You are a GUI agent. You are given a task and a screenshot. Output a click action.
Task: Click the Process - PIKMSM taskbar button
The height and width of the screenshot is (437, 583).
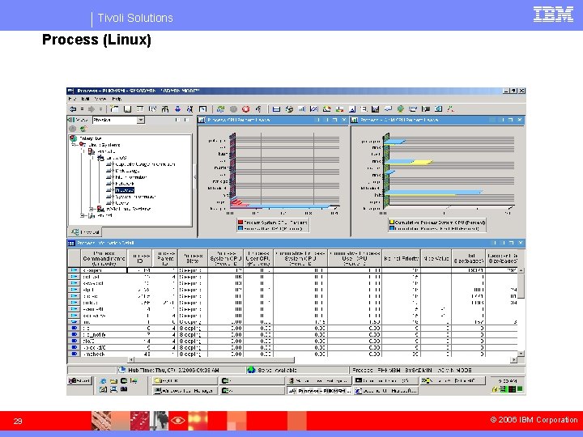[x=319, y=391]
